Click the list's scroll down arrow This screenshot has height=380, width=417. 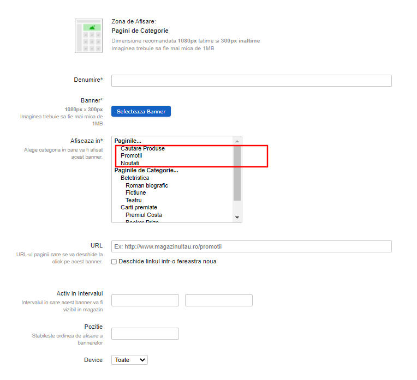(237, 218)
